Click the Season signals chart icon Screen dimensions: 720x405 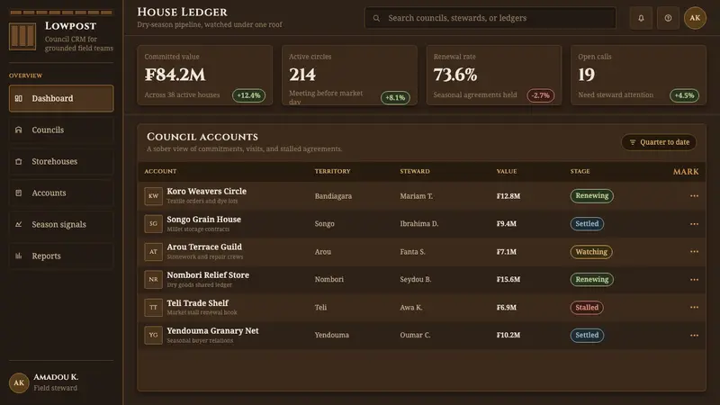point(19,224)
